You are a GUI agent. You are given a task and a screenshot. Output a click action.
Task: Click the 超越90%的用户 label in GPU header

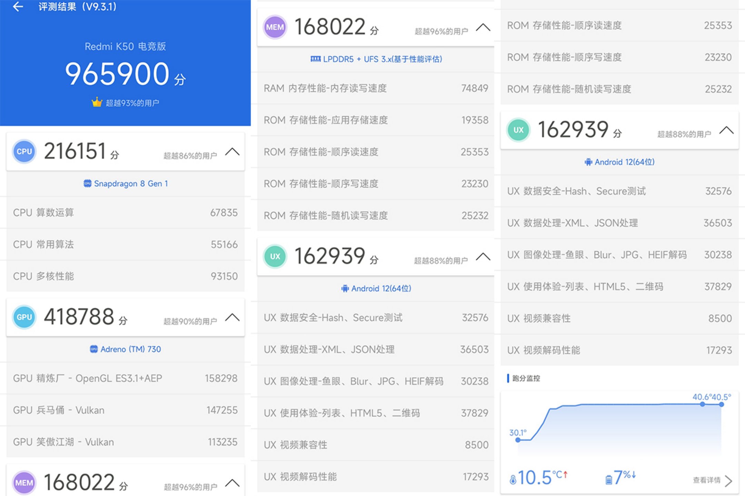pyautogui.click(x=190, y=321)
